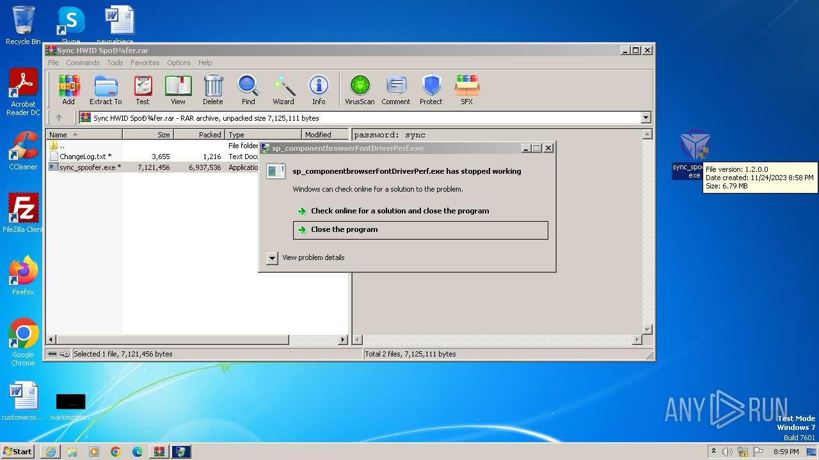
Task: Sort by Modified column header
Action: coord(324,135)
